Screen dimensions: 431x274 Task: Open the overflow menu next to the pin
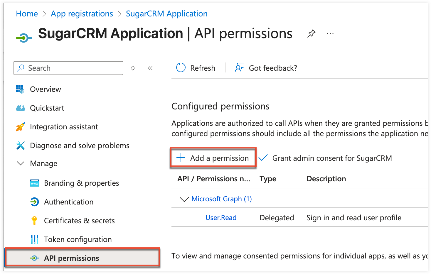pos(330,33)
